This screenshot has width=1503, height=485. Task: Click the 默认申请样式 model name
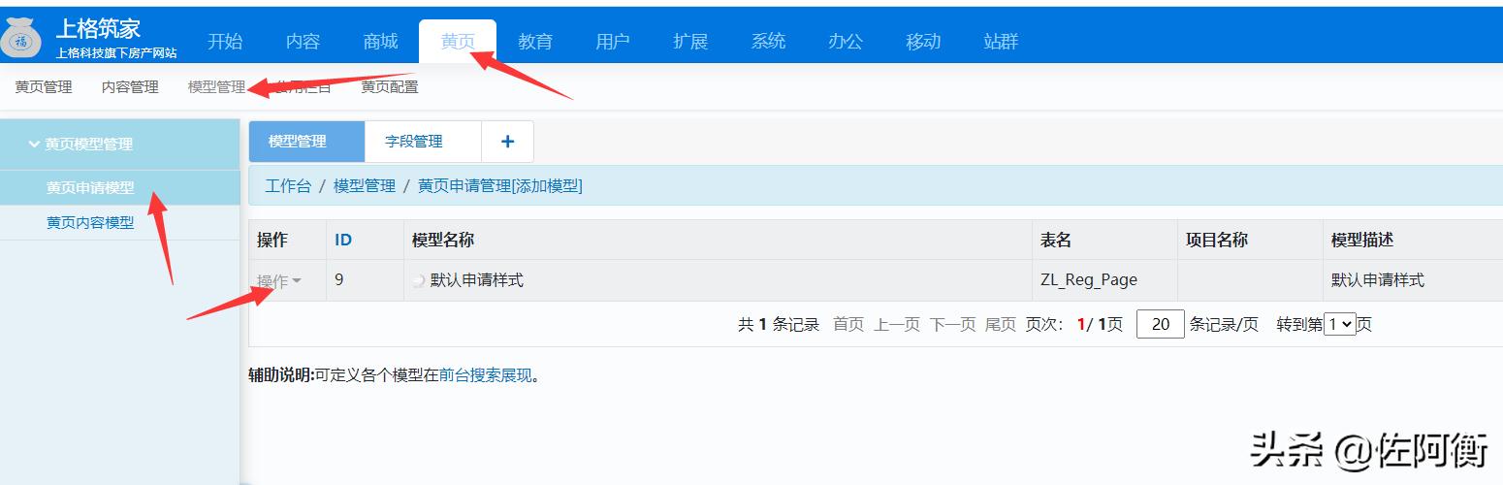point(477,280)
